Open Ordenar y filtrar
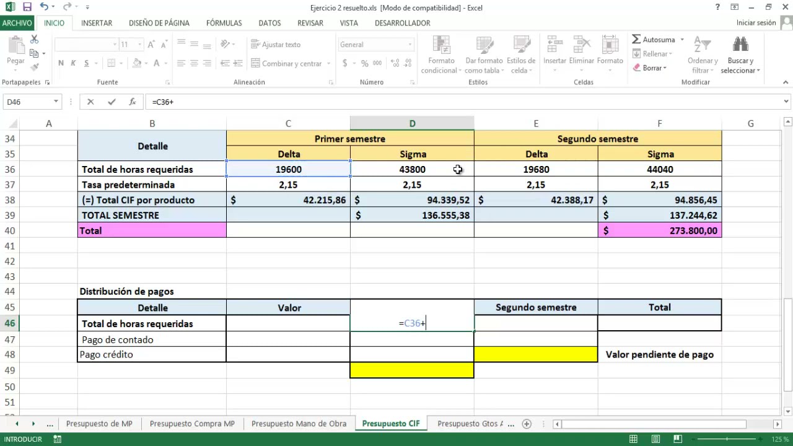Image resolution: width=793 pixels, height=446 pixels. pos(703,55)
